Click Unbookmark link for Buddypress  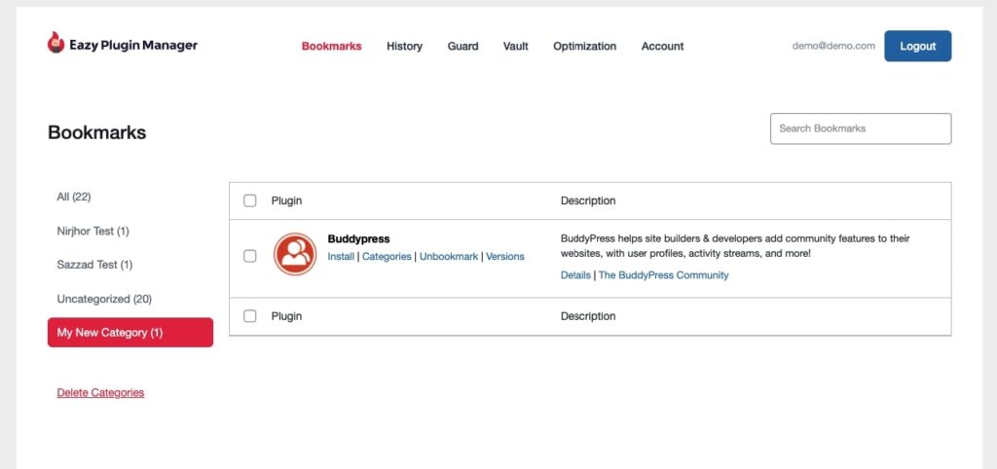(x=448, y=257)
